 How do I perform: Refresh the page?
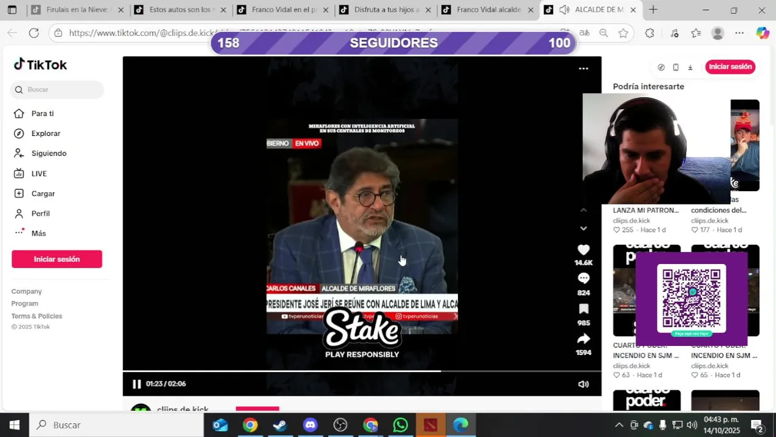pos(34,33)
